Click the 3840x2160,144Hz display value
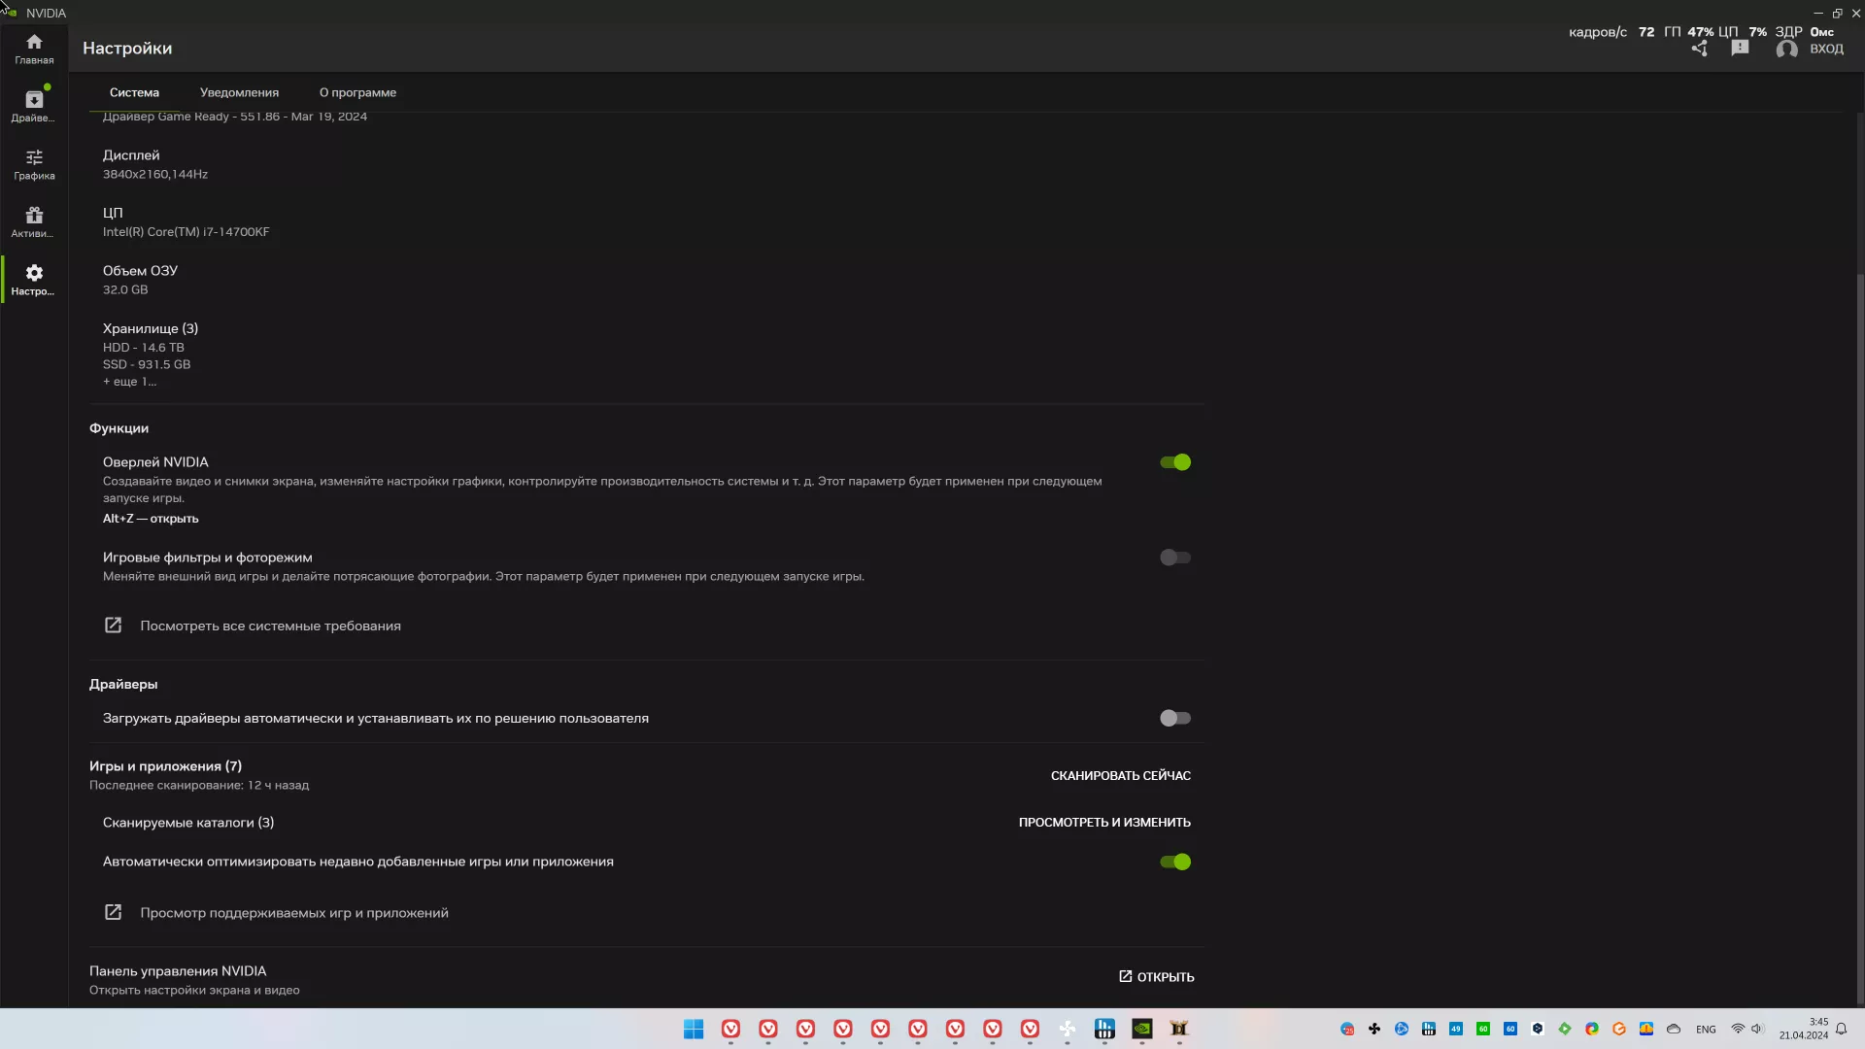The height and width of the screenshot is (1049, 1865). coord(155,174)
